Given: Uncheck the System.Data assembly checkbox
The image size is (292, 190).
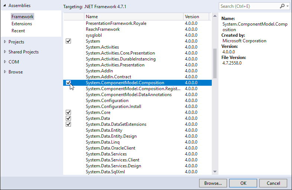Looking at the screenshot, I should point(68,118).
